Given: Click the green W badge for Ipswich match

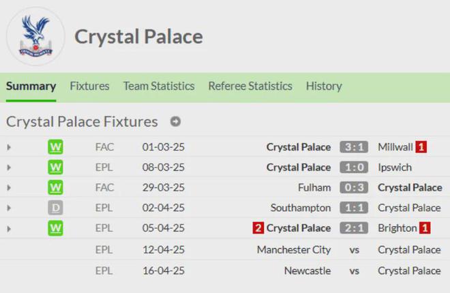Looking at the screenshot, I should point(56,168).
